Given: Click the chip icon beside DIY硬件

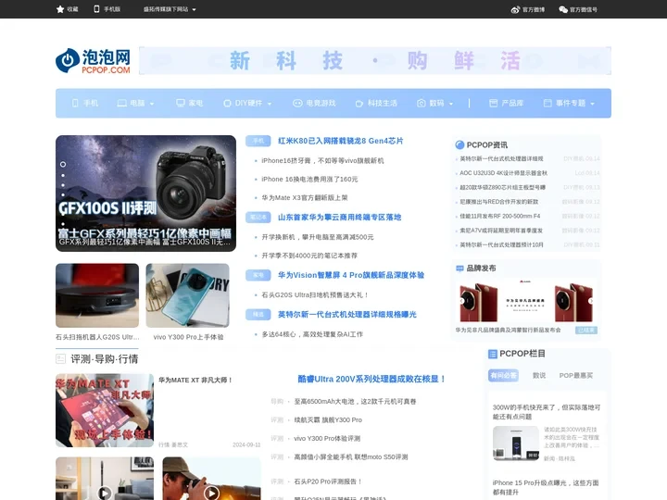Looking at the screenshot, I should 227,104.
